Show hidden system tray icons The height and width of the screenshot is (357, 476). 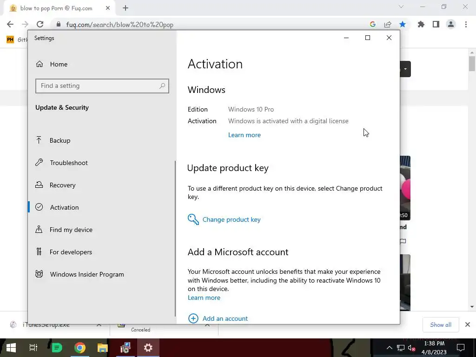[x=389, y=348]
